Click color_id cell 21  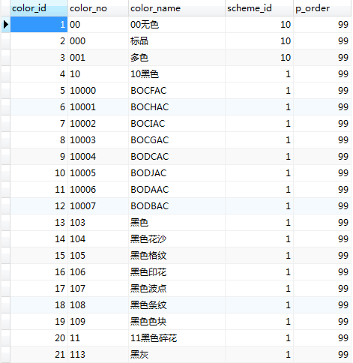(x=39, y=355)
